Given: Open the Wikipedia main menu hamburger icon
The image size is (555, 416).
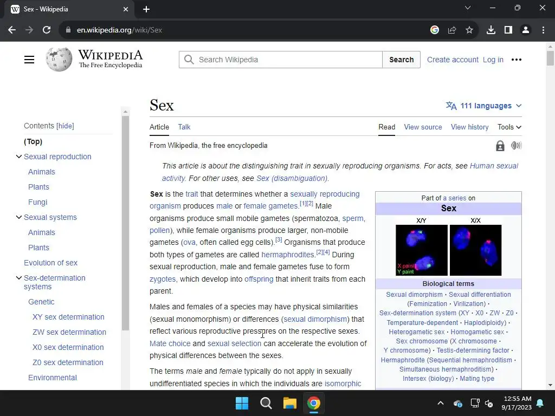Looking at the screenshot, I should click(29, 60).
